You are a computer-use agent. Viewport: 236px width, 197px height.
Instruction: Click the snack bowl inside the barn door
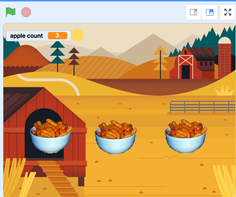(x=51, y=136)
